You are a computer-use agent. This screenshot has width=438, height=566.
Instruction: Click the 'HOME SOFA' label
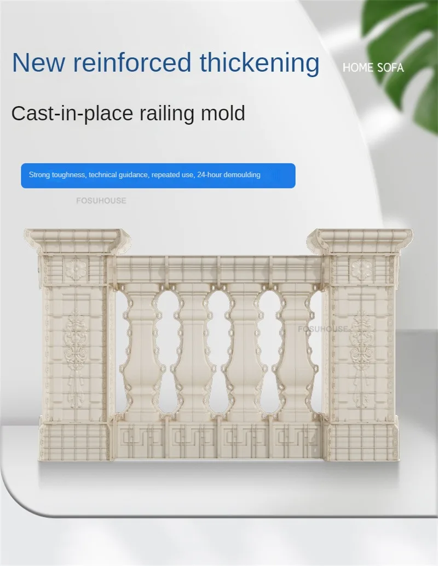pyautogui.click(x=373, y=67)
